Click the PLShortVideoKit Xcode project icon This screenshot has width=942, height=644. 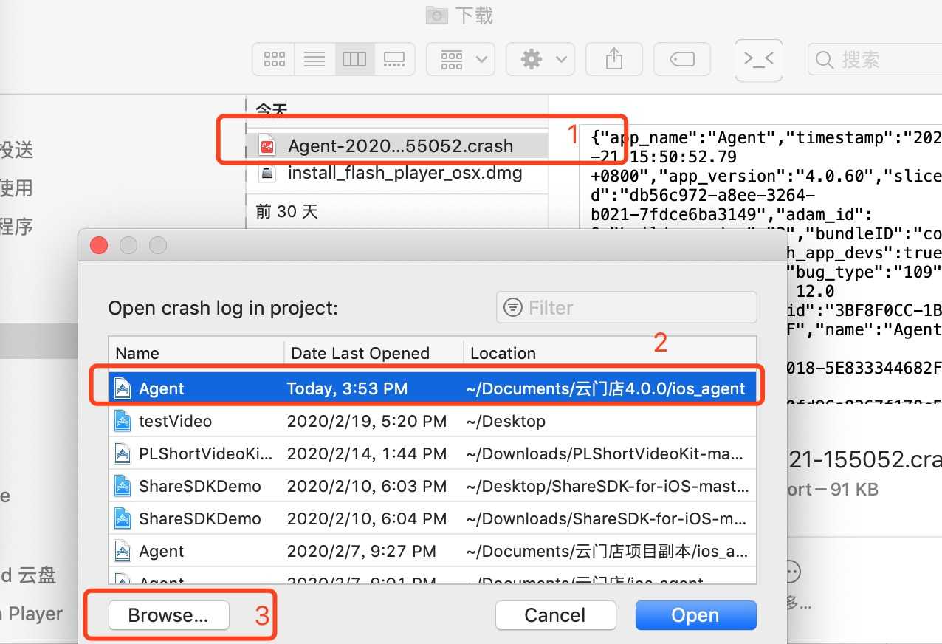(x=123, y=453)
